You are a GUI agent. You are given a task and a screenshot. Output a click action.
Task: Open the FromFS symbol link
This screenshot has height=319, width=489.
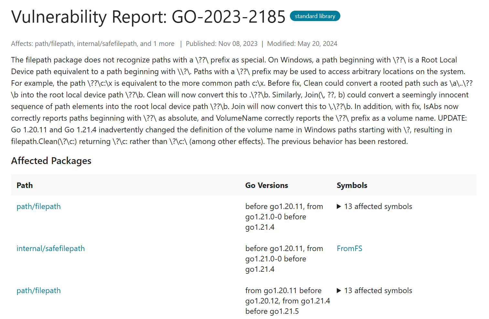349,248
